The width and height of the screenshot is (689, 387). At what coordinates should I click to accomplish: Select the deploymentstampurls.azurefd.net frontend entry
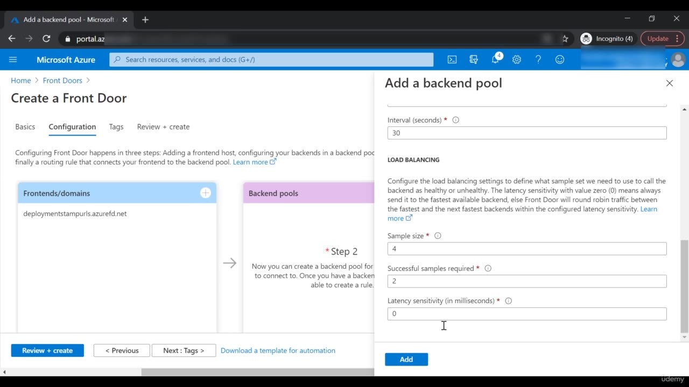click(75, 214)
